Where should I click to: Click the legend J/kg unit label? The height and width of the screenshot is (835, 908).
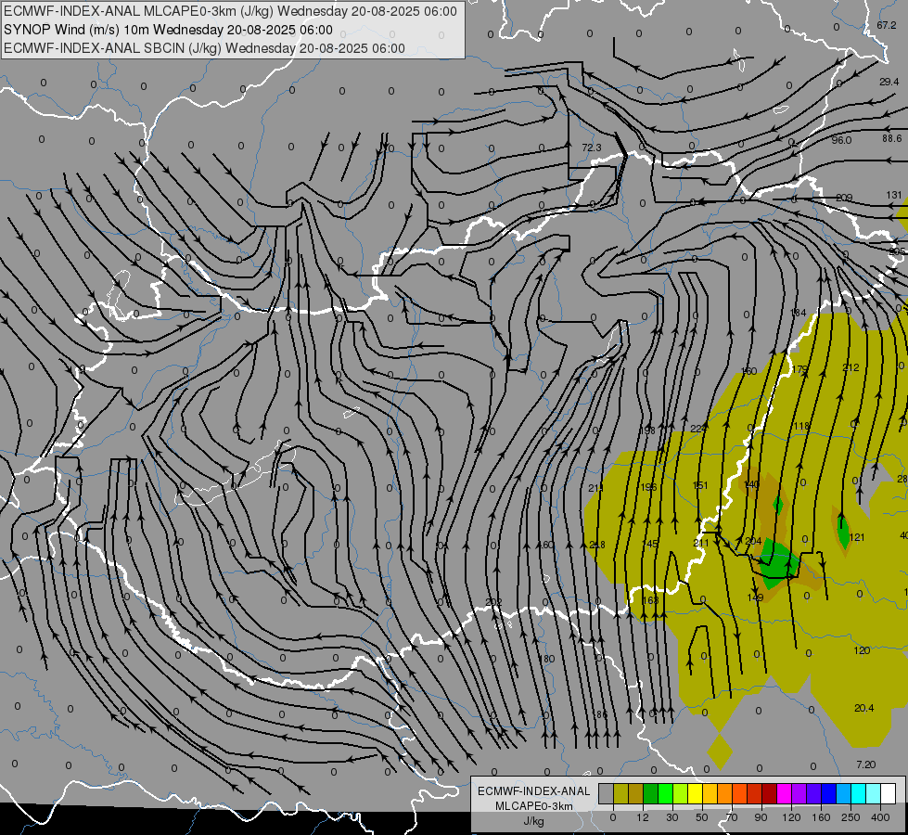[533, 821]
